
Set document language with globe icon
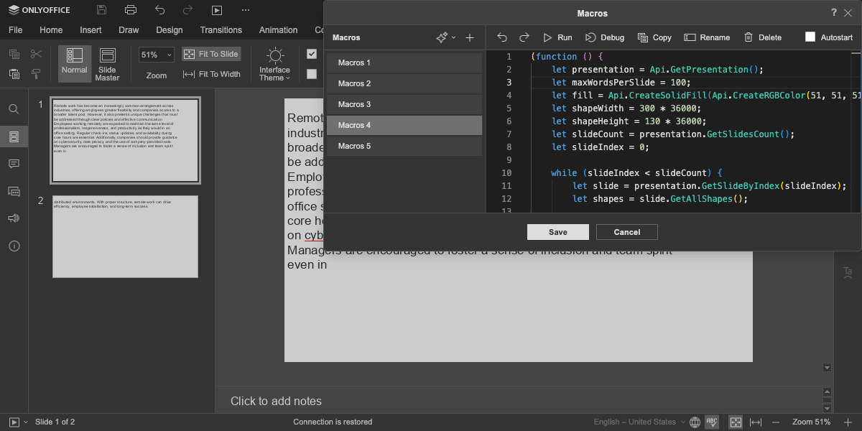coord(695,422)
